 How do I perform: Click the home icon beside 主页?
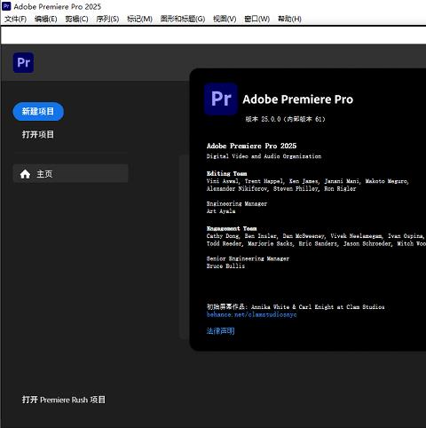pyautogui.click(x=25, y=174)
